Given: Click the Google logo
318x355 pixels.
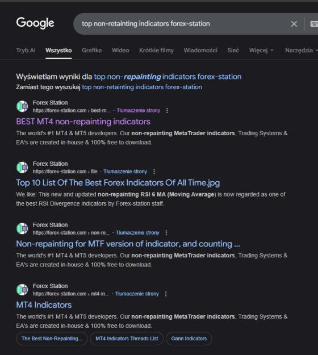Looking at the screenshot, I should point(35,23).
